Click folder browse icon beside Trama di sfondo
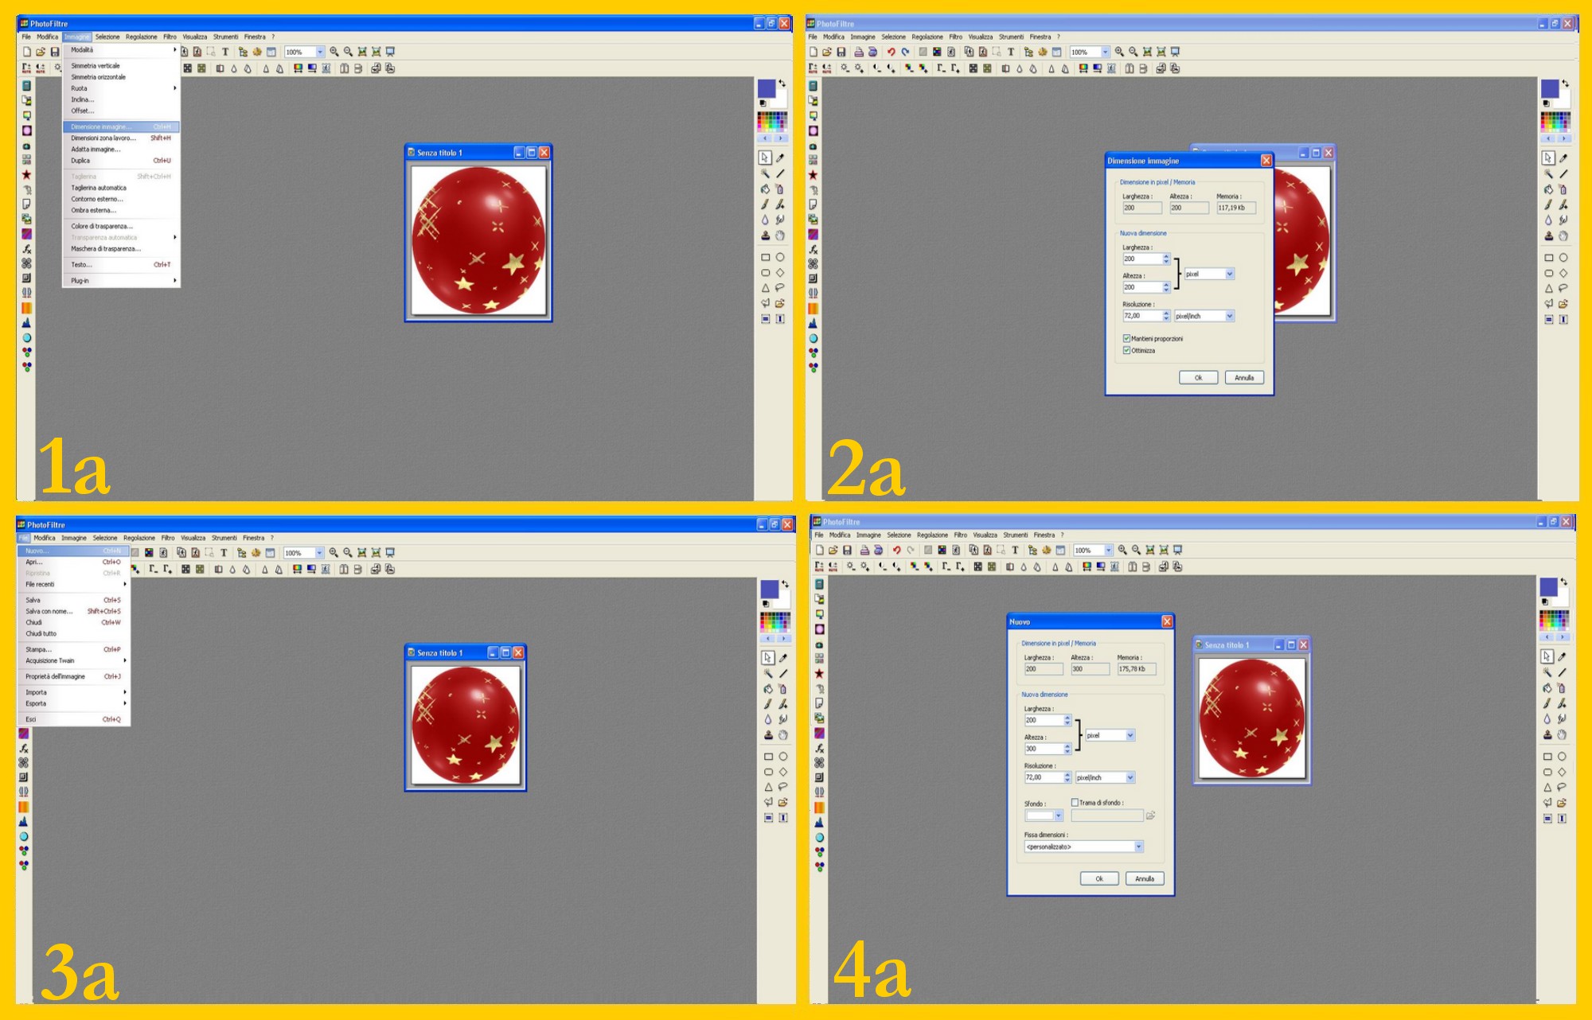1592x1020 pixels. tap(1150, 816)
